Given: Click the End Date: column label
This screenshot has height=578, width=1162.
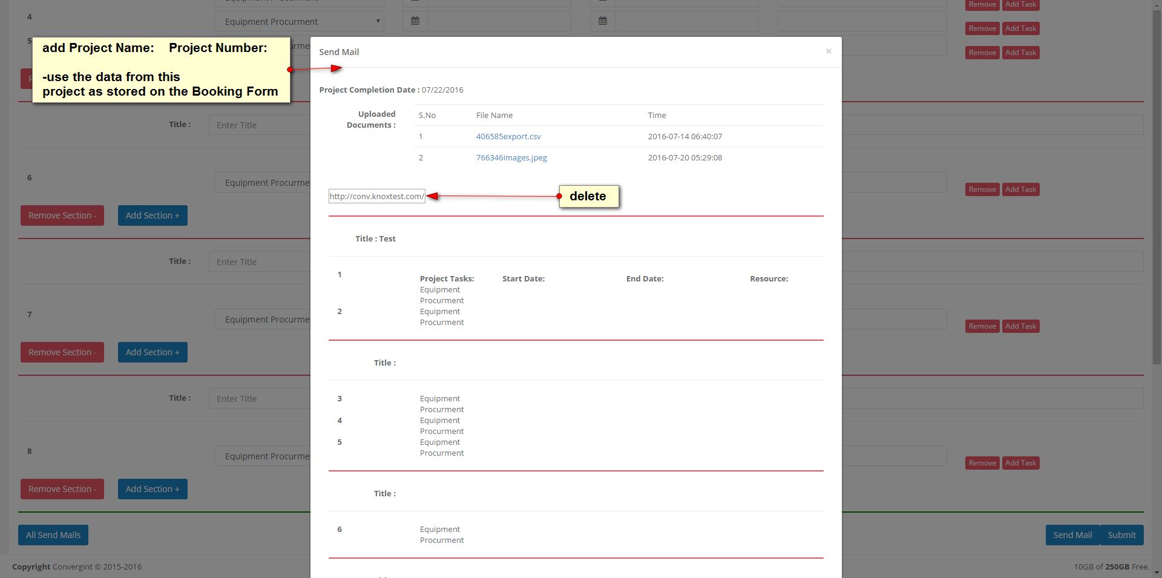Looking at the screenshot, I should 645,278.
